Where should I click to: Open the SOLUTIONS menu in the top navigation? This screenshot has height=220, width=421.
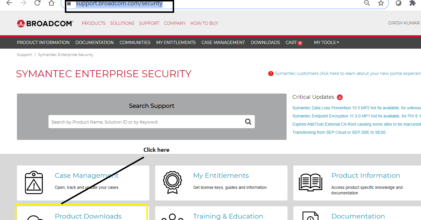click(122, 23)
